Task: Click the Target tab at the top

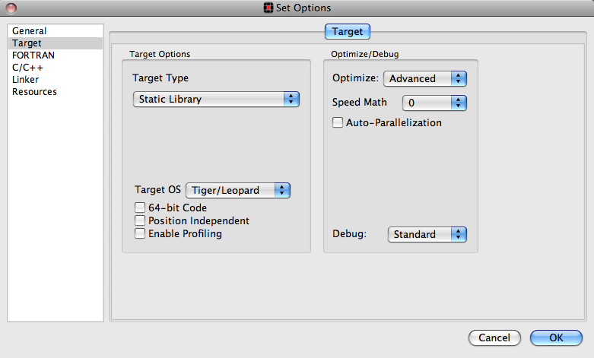Action: 348,31
